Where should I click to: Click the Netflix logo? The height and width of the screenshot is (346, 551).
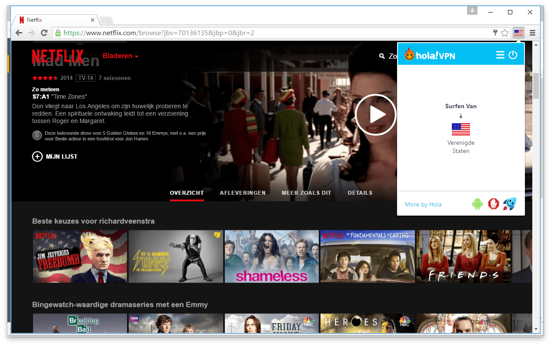(58, 56)
